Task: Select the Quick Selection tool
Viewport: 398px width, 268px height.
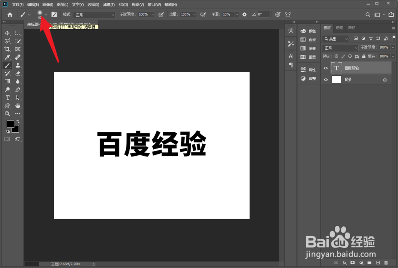Action: [x=18, y=41]
